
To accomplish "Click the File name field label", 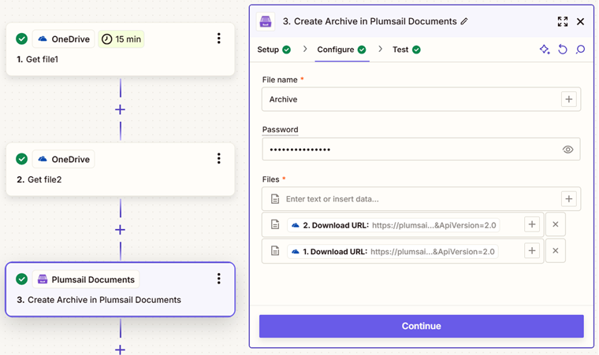I will click(280, 80).
